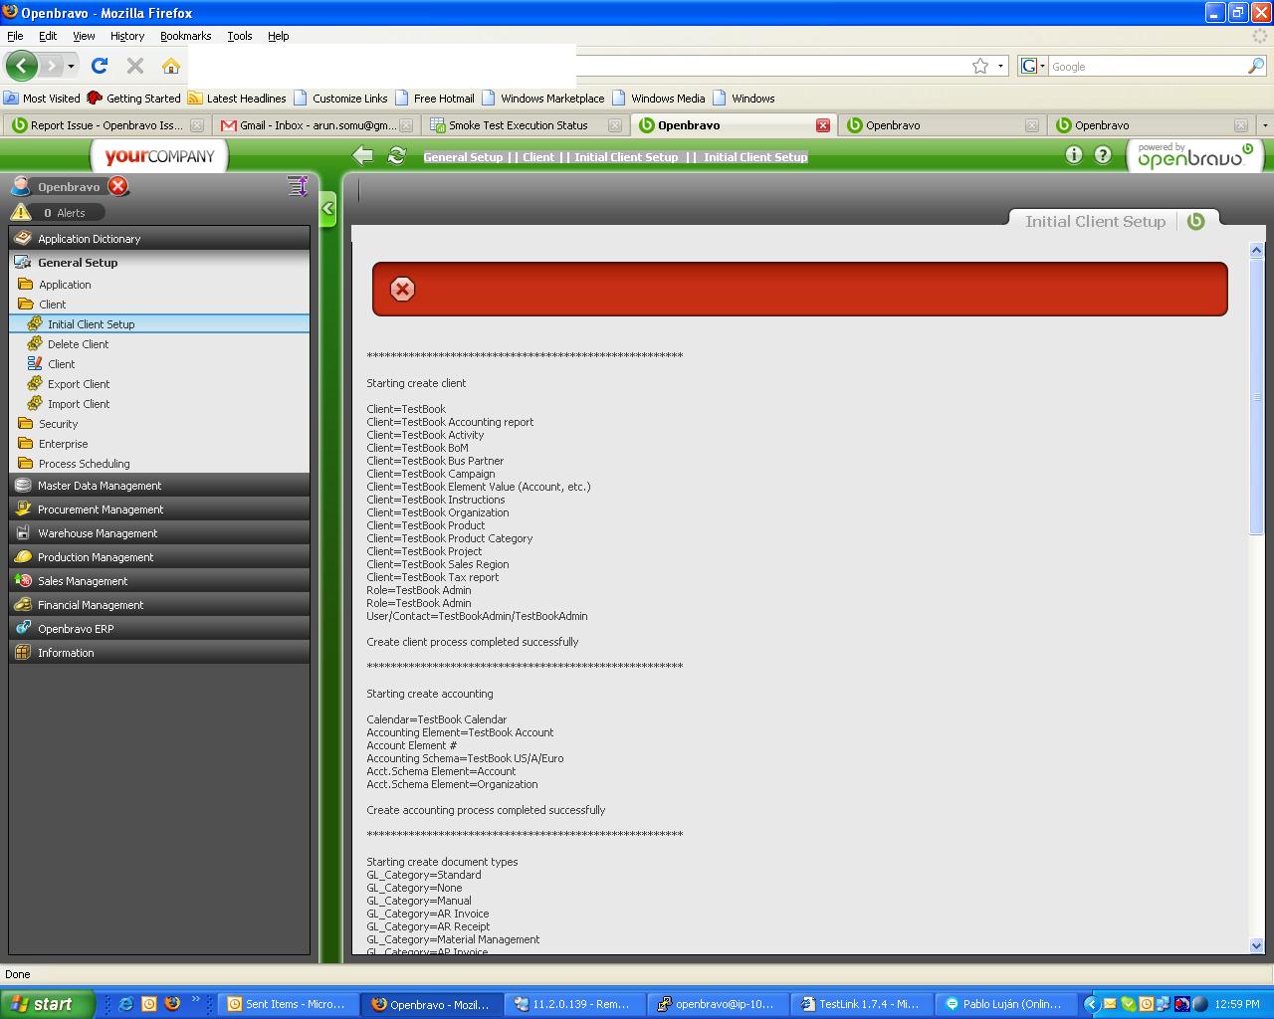
Task: Click the content pane vertical scrollbar thumb
Action: point(1256,397)
